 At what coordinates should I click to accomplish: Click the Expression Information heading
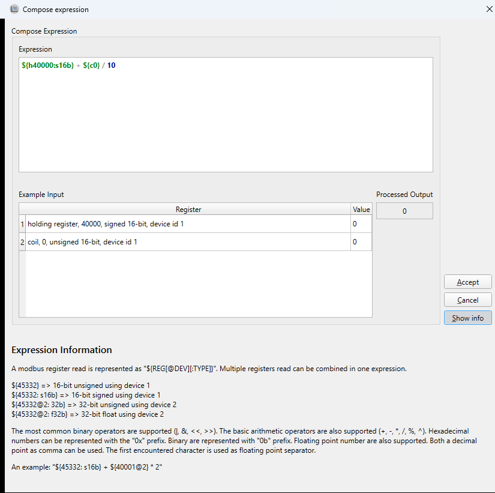(x=62, y=350)
